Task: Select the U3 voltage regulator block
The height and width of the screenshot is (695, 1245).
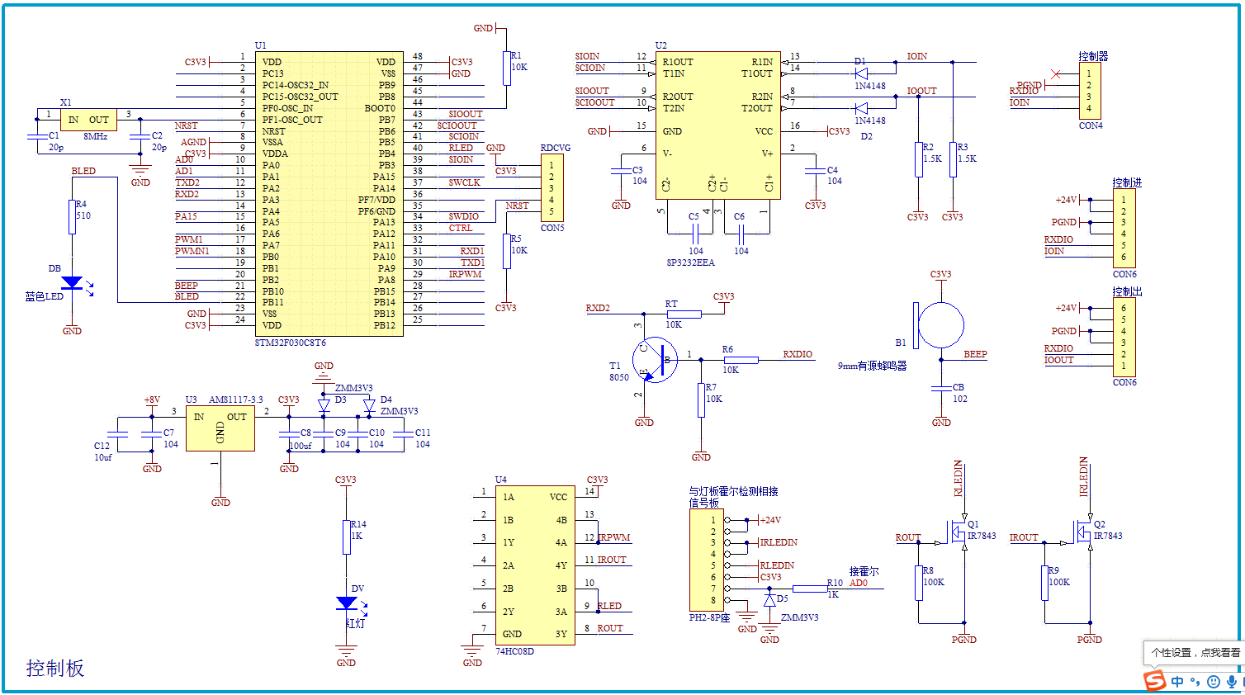Action: (x=220, y=428)
